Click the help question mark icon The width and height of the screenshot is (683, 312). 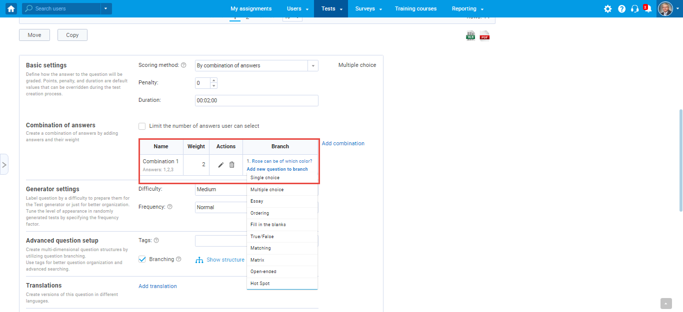tap(621, 9)
